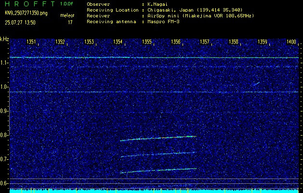Click the version label 1.00f

tap(66, 4)
